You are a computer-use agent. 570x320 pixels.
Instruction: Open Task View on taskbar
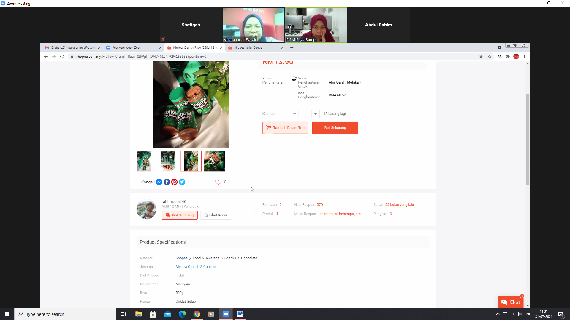coord(123,314)
